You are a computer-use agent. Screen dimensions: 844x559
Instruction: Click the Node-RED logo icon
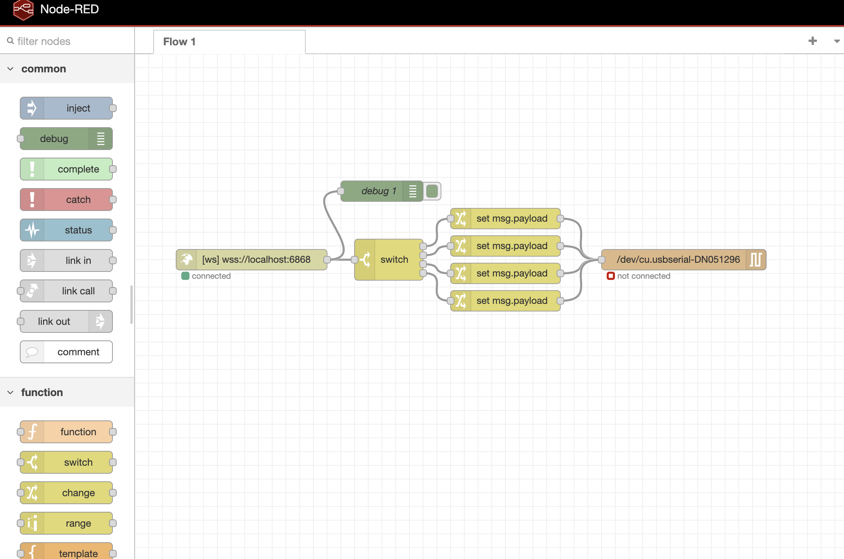[23, 10]
